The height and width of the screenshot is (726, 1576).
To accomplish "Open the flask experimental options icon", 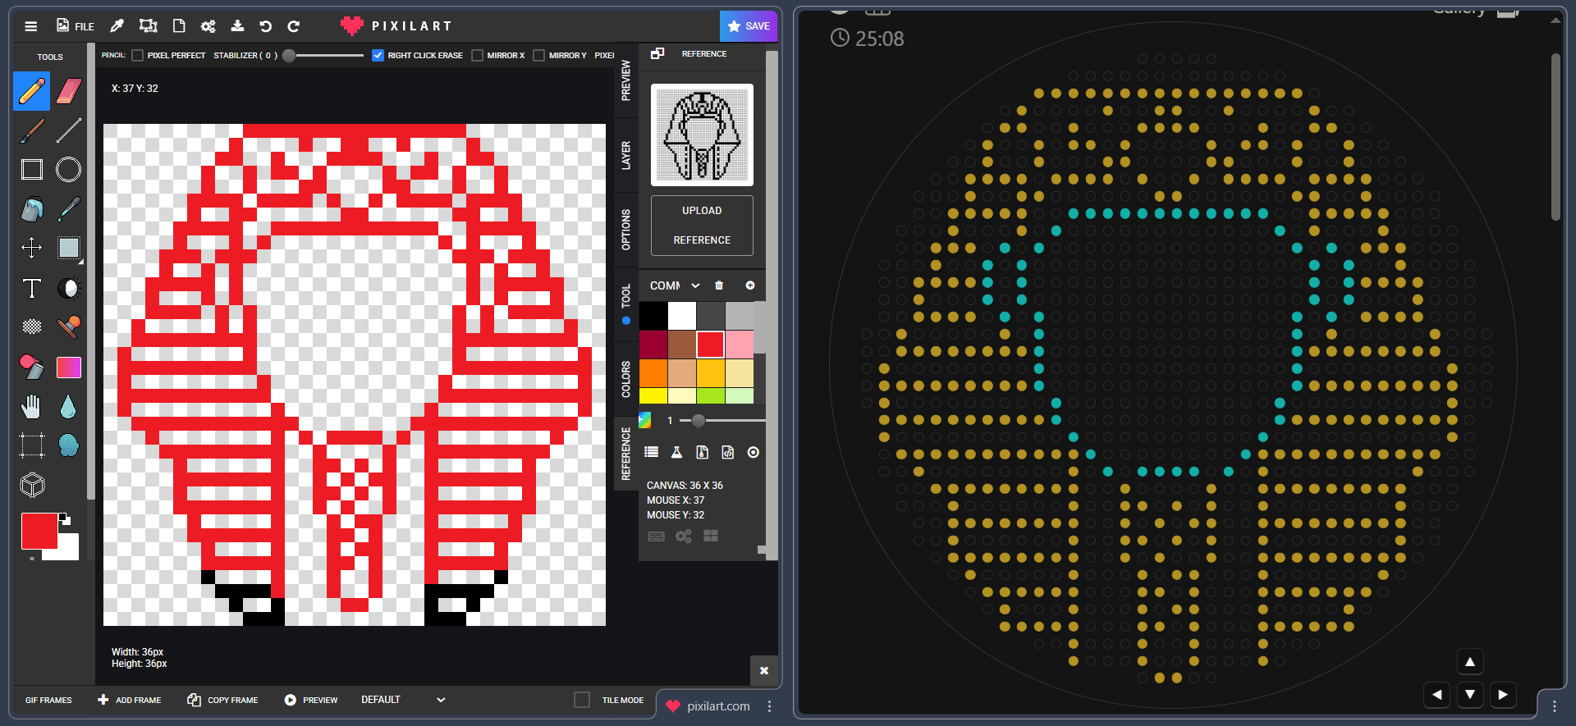I will click(676, 452).
